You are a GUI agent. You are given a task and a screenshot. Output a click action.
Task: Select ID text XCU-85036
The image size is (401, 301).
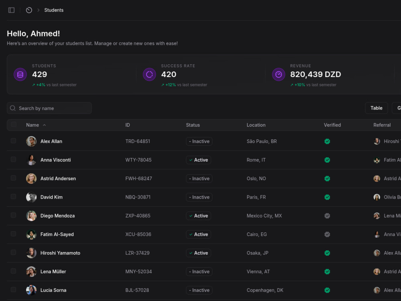pyautogui.click(x=138, y=234)
